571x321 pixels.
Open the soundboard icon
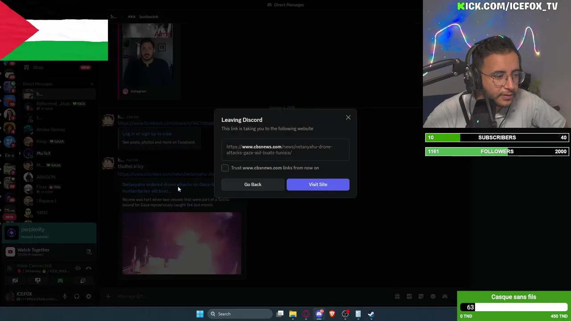(x=83, y=281)
